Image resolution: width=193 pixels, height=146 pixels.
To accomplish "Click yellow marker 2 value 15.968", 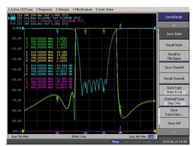I will (x=62, y=55).
